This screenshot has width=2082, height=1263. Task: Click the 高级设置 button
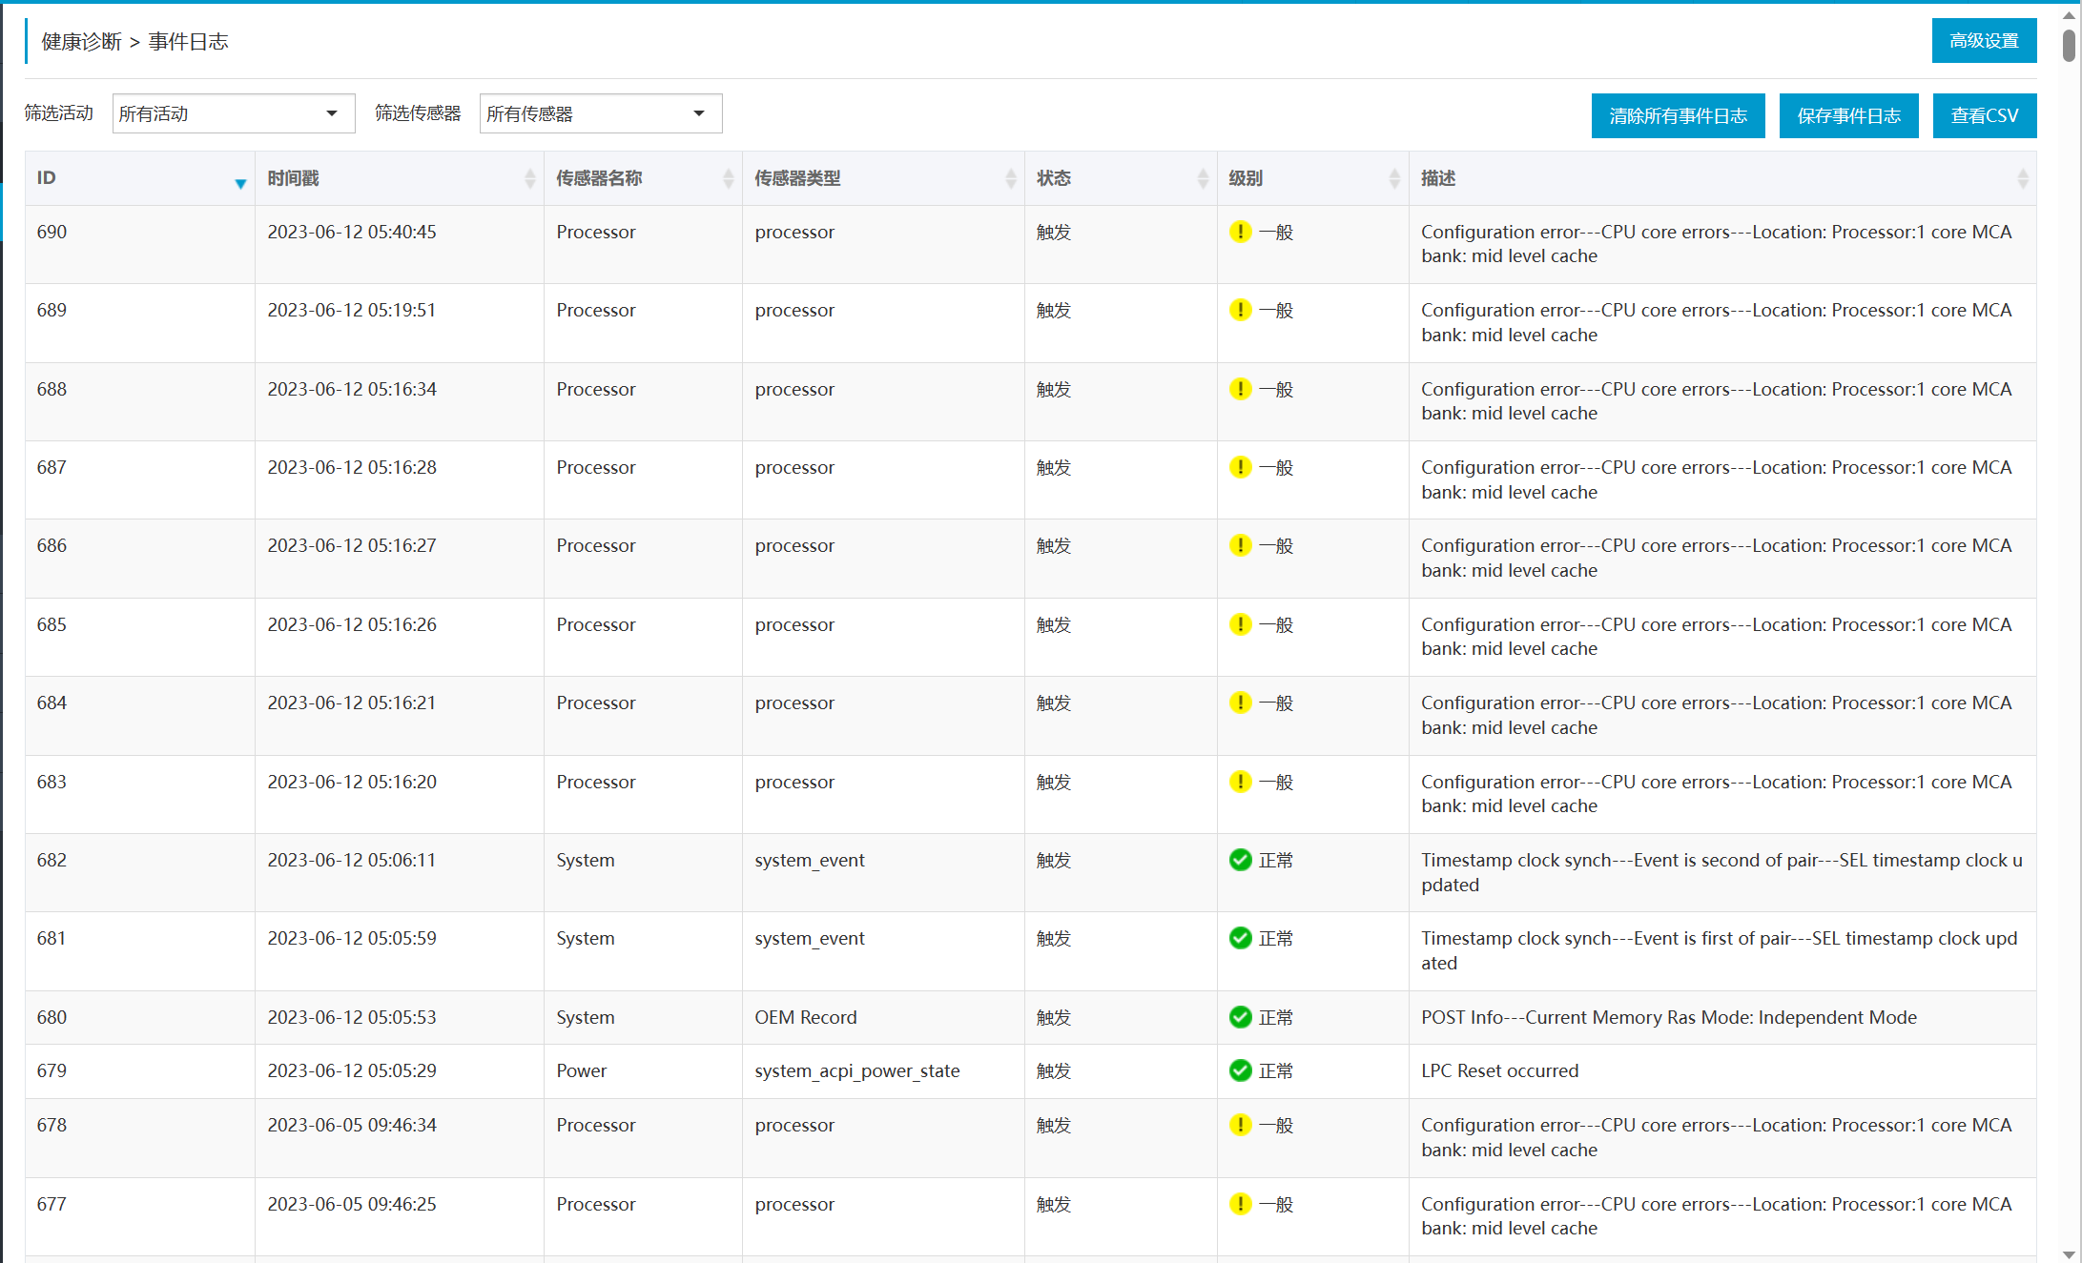1984,41
